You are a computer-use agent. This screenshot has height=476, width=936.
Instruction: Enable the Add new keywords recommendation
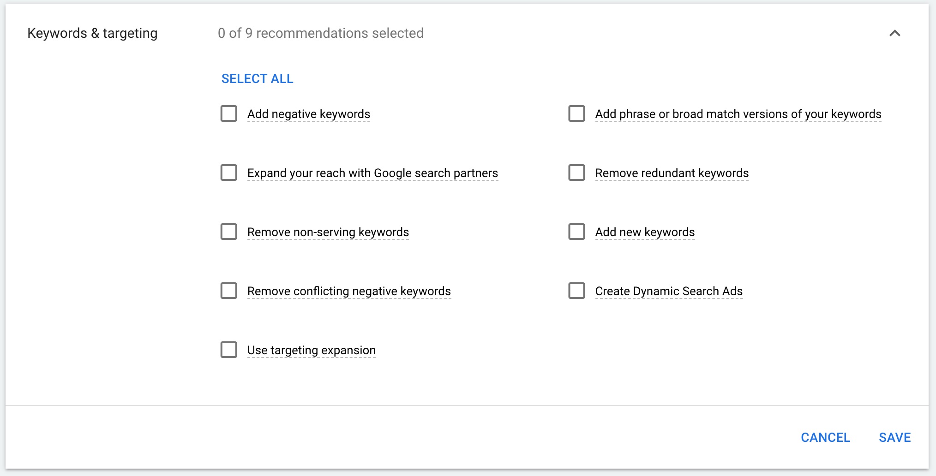click(x=576, y=232)
